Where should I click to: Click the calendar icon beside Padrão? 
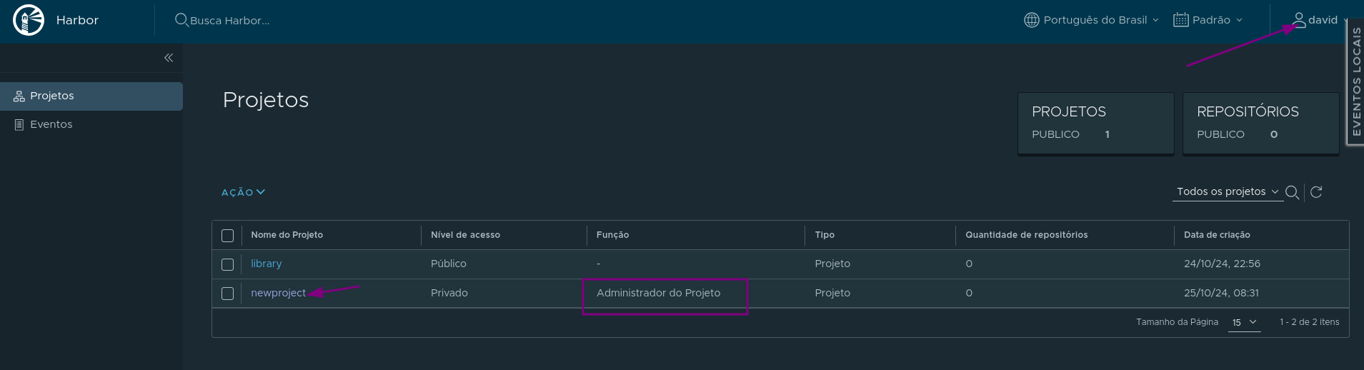coord(1180,20)
